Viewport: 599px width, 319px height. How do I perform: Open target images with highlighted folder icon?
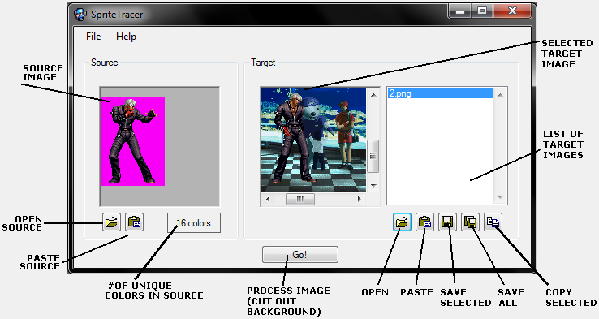402,222
